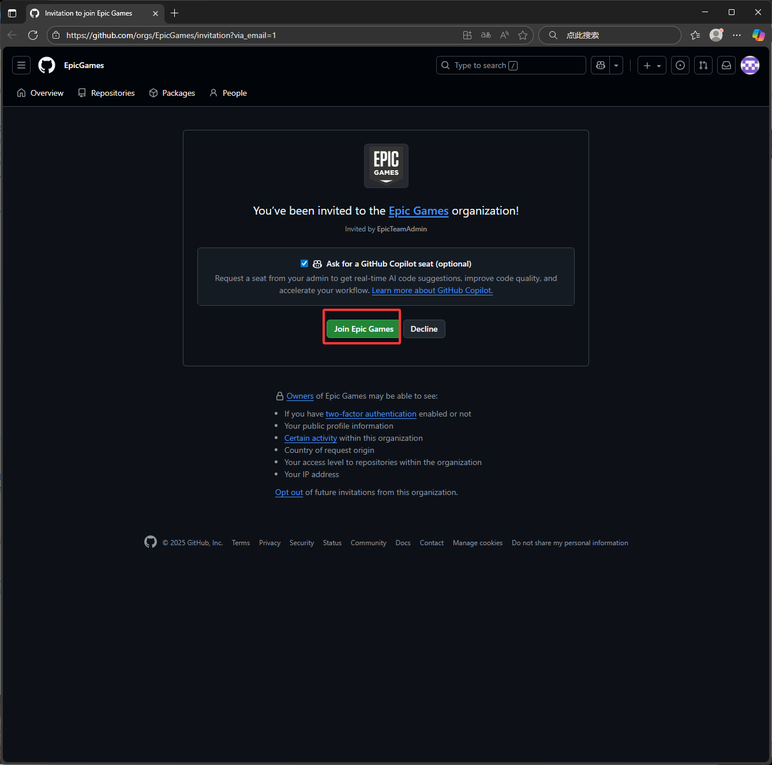Click the GitHub Octocat logo in header
Viewport: 772px width, 765px height.
point(47,65)
